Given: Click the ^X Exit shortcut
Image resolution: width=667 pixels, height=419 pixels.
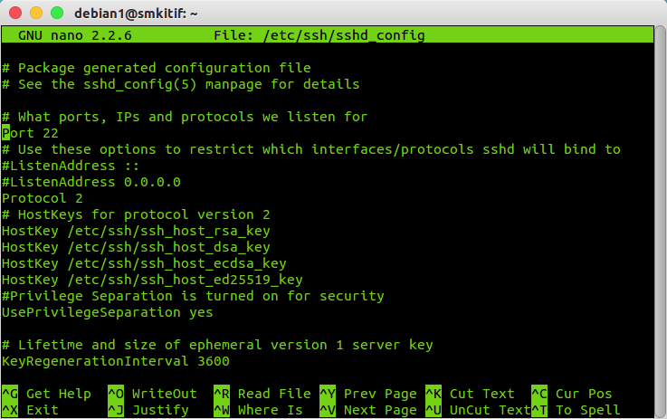Looking at the screenshot, I should point(31,410).
